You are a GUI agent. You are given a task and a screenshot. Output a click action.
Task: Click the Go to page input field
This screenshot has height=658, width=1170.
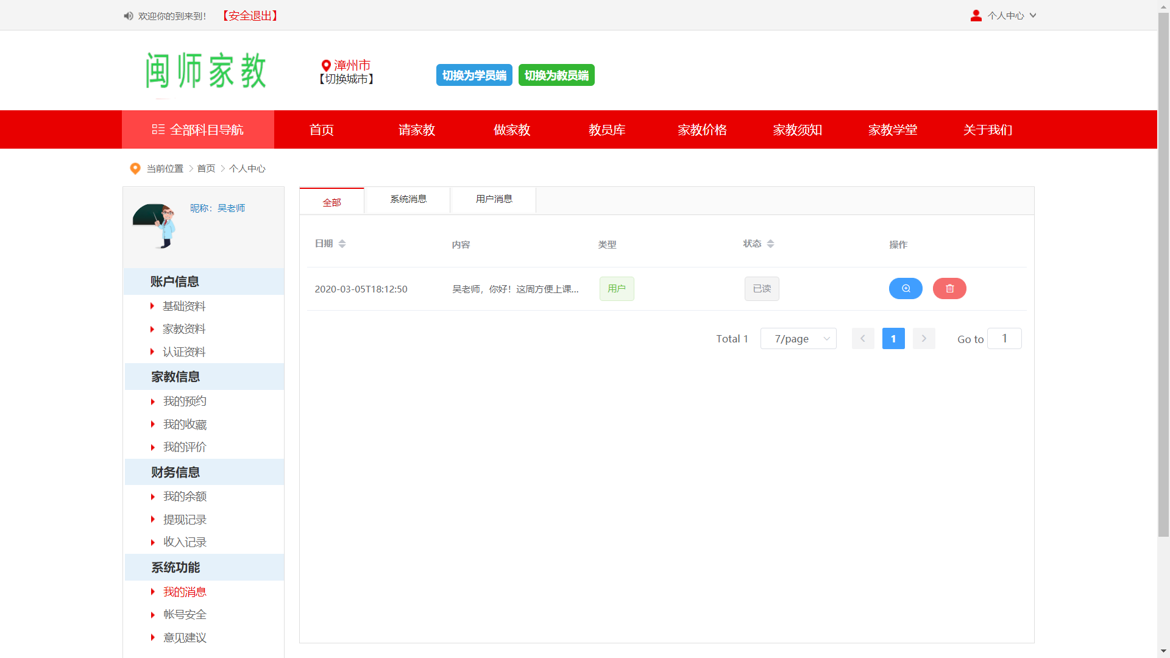coord(1004,339)
